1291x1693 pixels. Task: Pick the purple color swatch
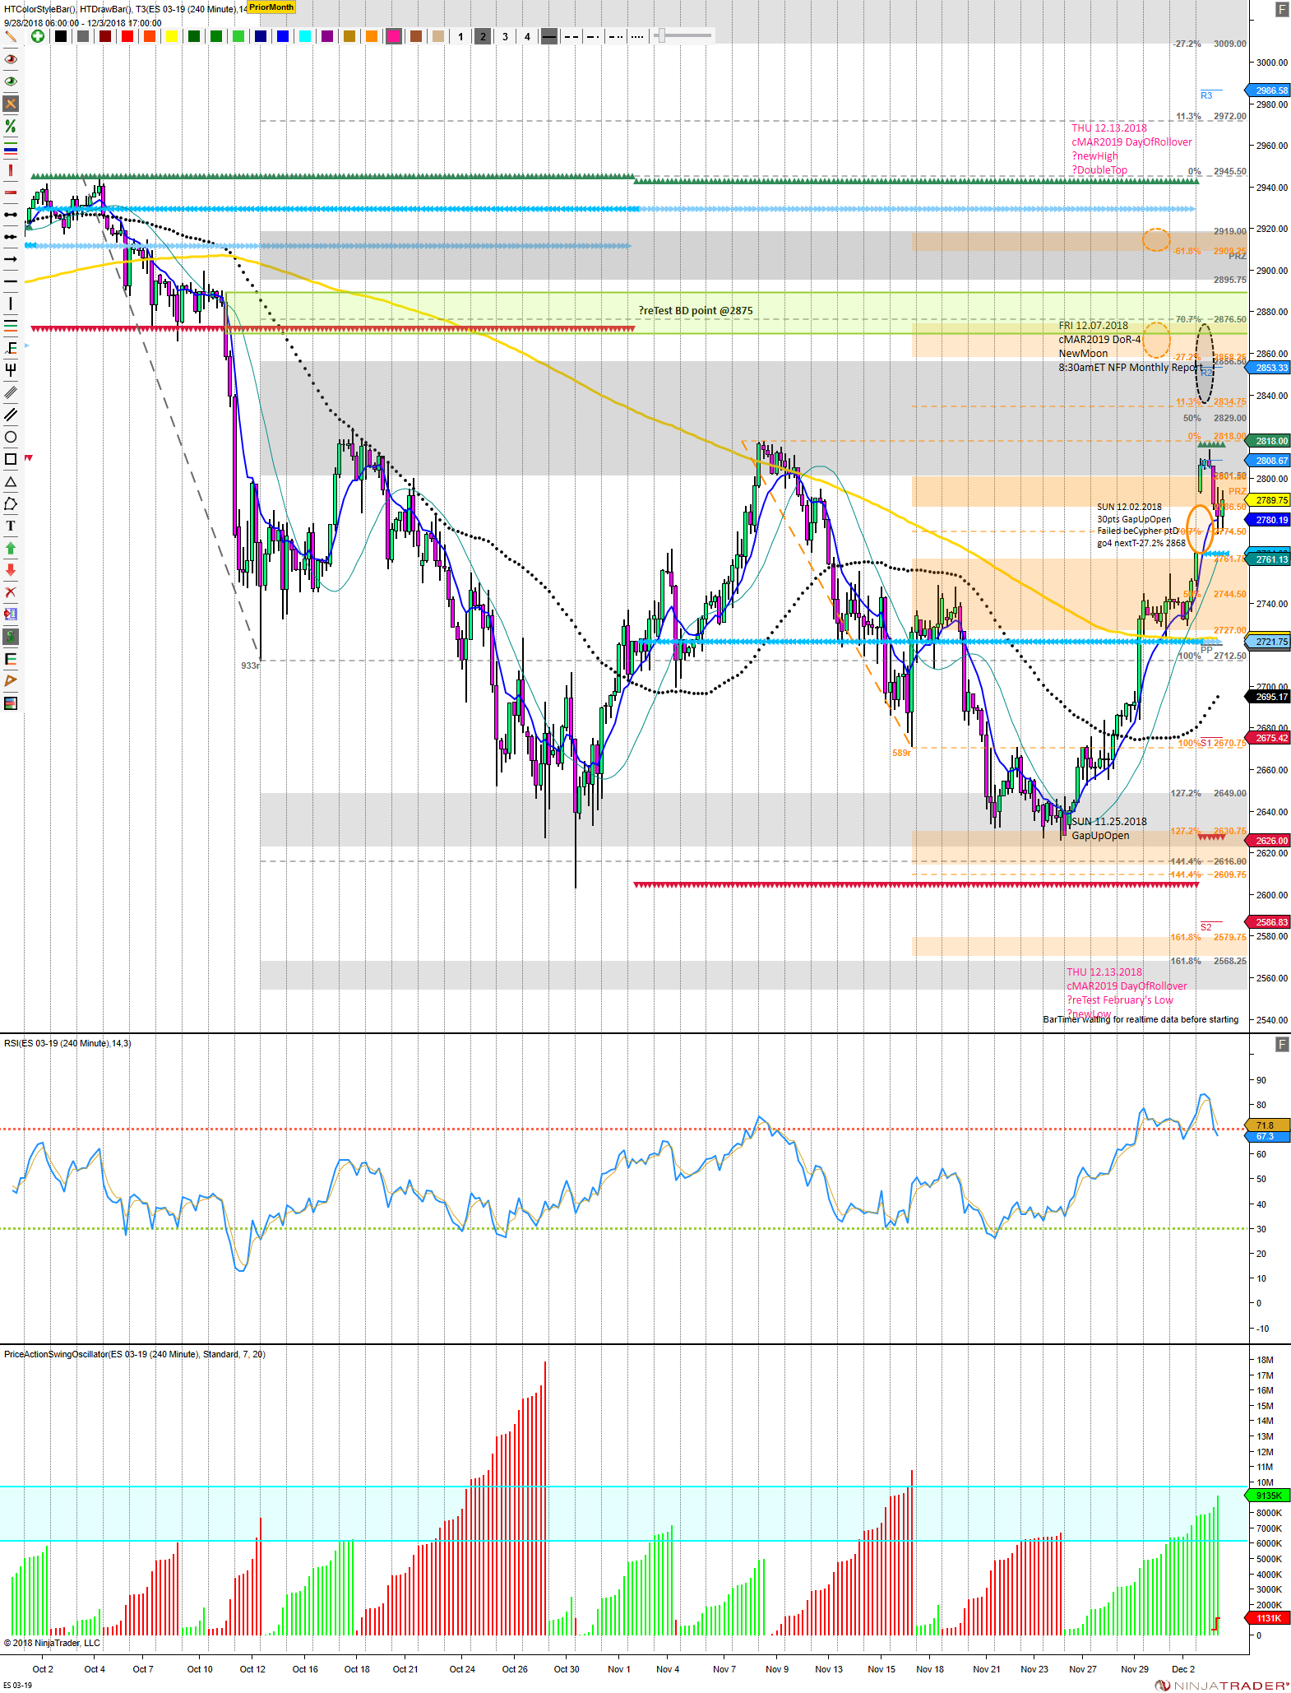coord(327,36)
